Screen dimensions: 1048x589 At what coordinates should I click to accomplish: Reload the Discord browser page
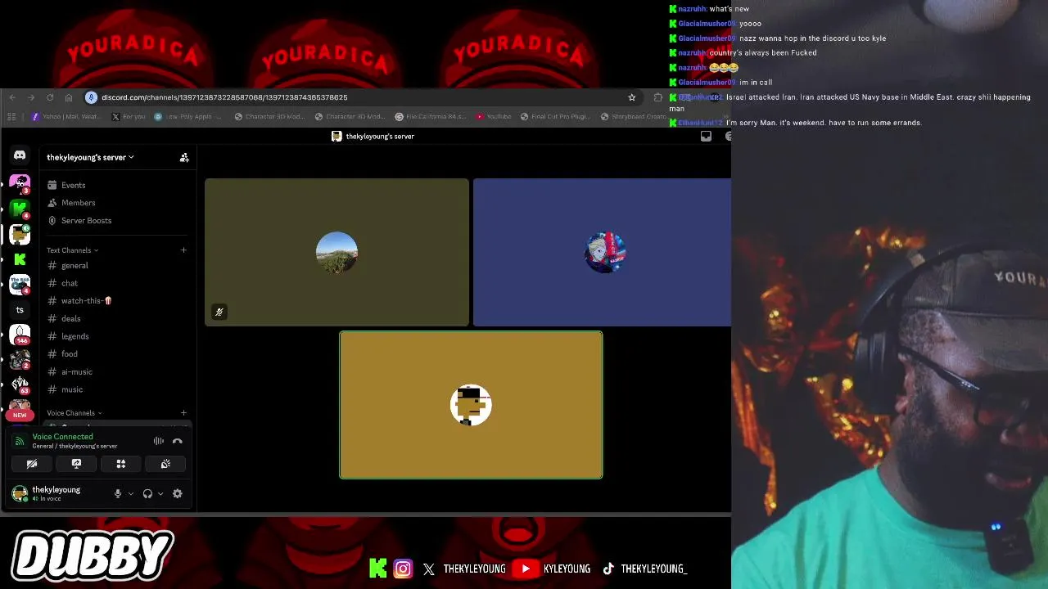point(50,97)
